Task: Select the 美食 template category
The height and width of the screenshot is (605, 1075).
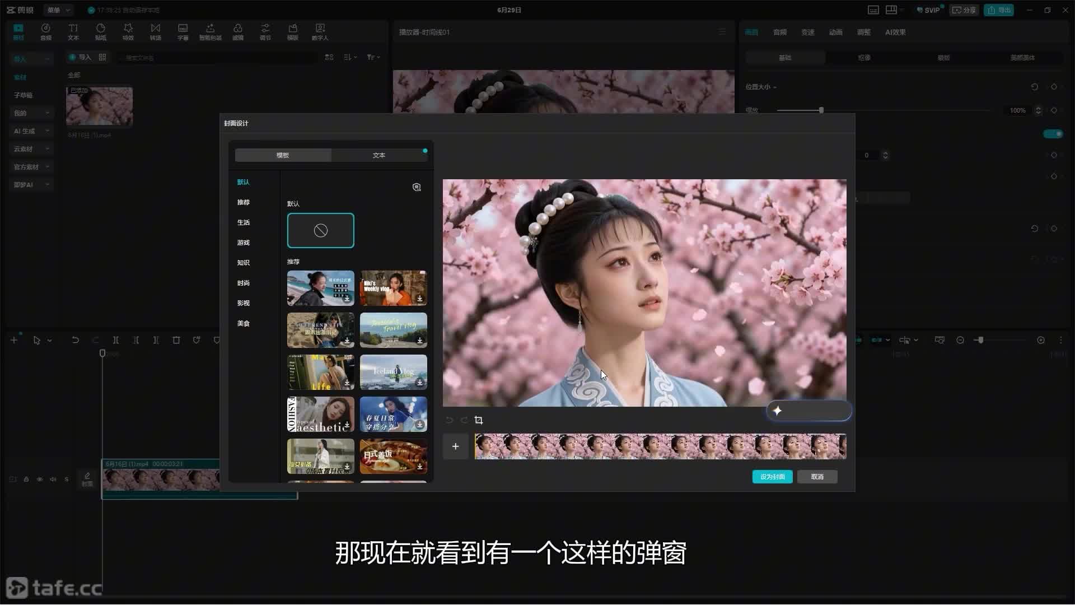Action: pyautogui.click(x=244, y=323)
